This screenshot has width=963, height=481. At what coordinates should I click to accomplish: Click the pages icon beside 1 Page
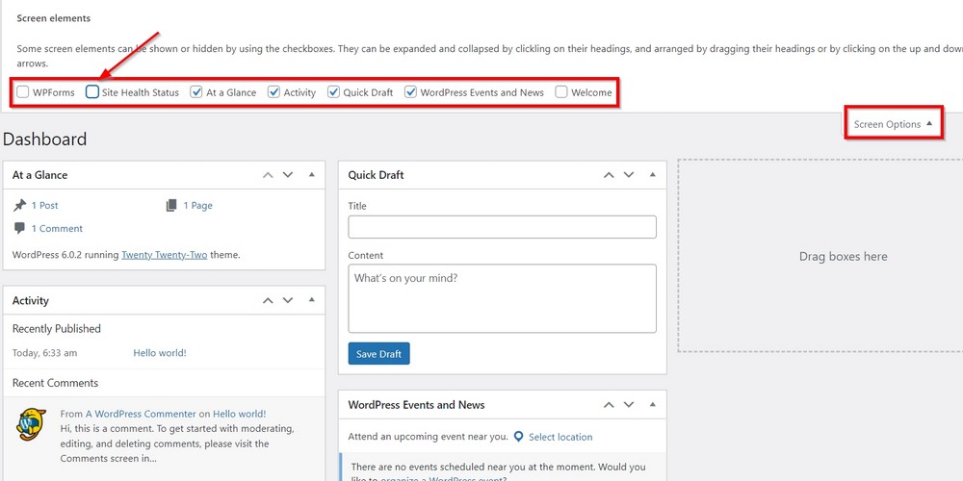171,206
